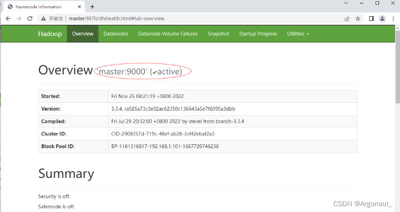This screenshot has width=400, height=212.
Task: Click the browser forward arrow
Action: pyautogui.click(x=19, y=19)
